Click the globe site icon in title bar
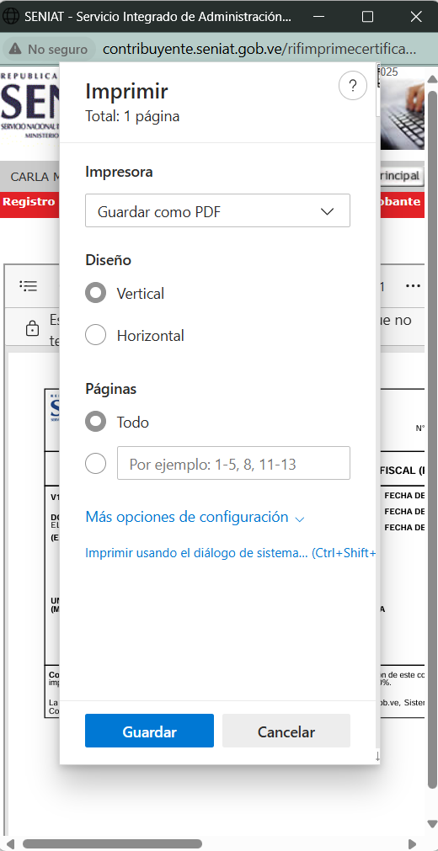This screenshot has width=438, height=851. [11, 16]
